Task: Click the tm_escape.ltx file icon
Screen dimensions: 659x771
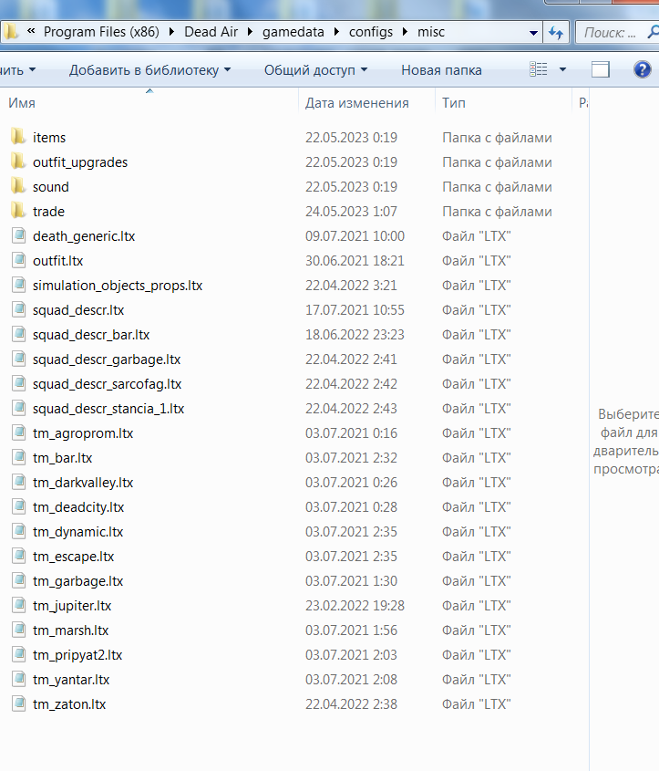Action: tap(18, 555)
